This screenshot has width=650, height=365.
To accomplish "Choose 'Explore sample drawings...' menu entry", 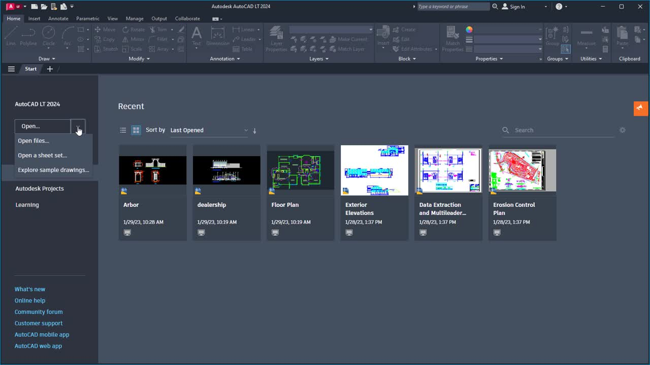I will (x=54, y=170).
